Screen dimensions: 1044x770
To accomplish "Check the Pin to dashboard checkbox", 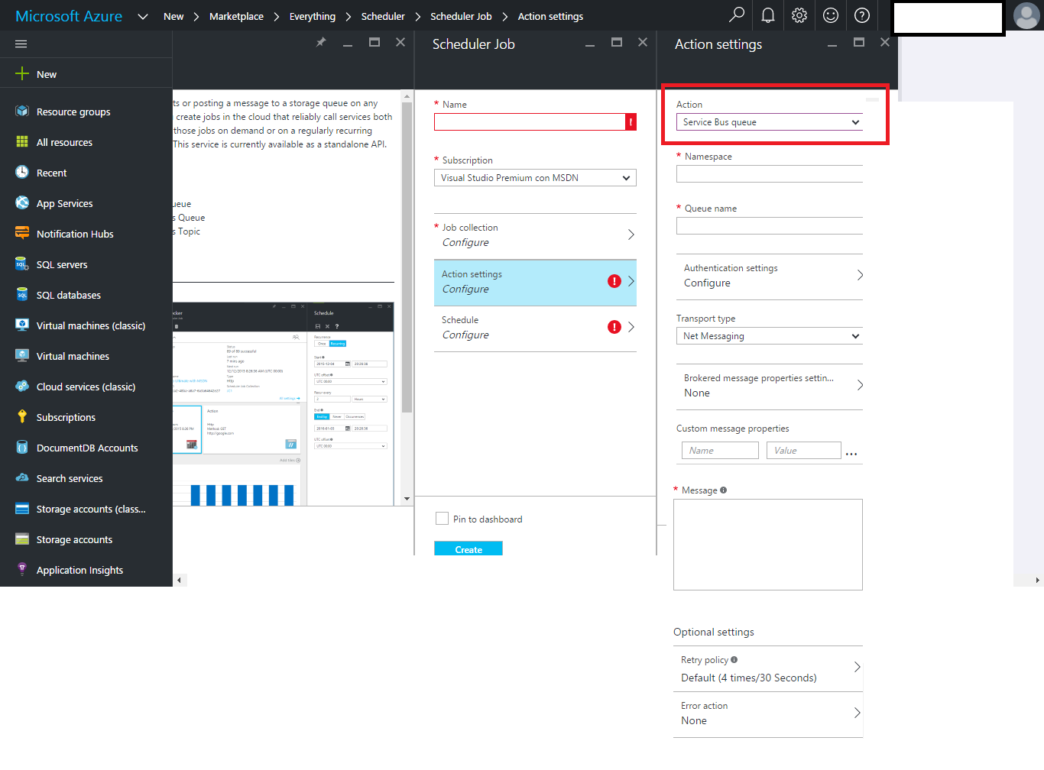I will [x=442, y=519].
